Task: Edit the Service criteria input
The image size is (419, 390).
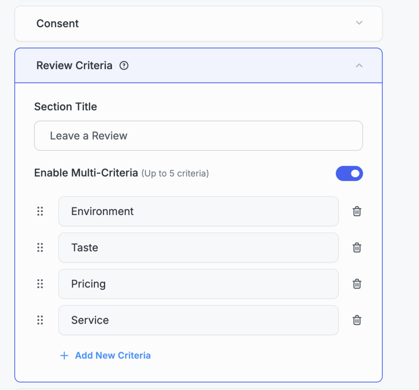Action: (x=198, y=320)
